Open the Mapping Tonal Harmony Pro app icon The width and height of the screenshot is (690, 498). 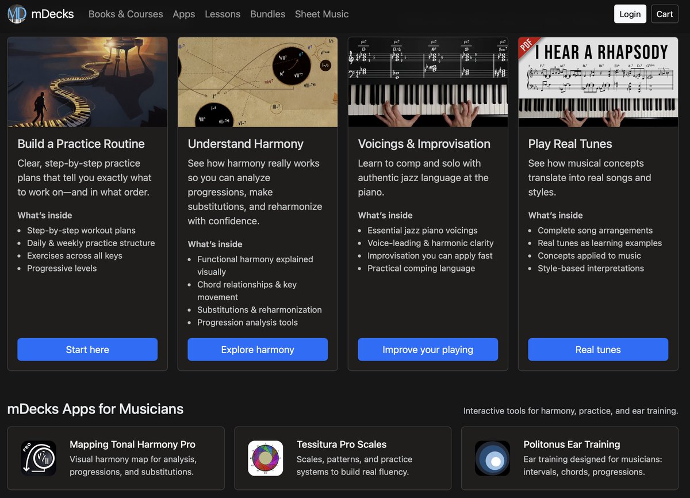tap(39, 458)
